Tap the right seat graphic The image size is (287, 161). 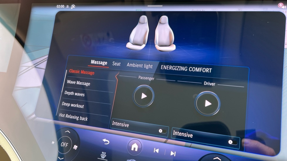click(165, 34)
